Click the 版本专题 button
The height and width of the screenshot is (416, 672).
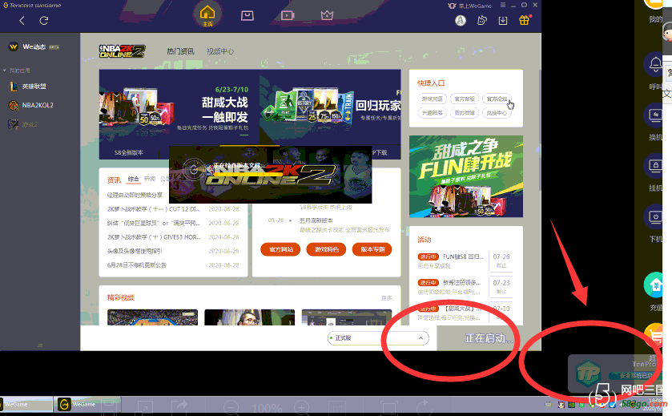pyautogui.click(x=372, y=249)
